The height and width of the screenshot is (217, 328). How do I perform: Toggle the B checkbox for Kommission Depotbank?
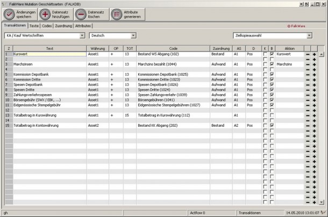[x=272, y=74]
